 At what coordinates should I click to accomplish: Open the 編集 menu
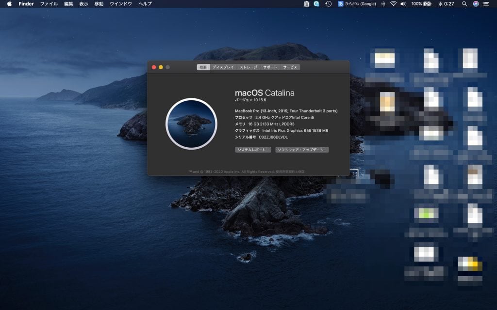(68, 4)
